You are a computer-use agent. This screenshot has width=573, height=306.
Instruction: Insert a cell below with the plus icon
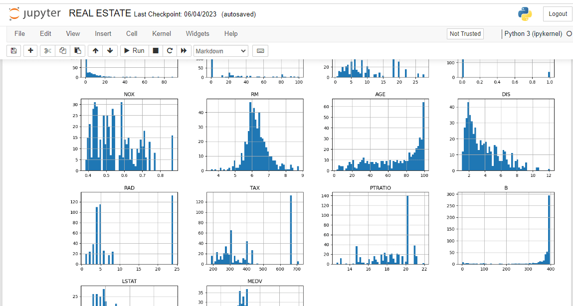click(30, 51)
